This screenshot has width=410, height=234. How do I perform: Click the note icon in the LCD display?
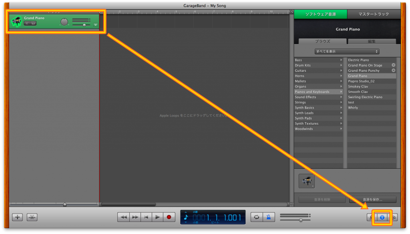(186, 217)
